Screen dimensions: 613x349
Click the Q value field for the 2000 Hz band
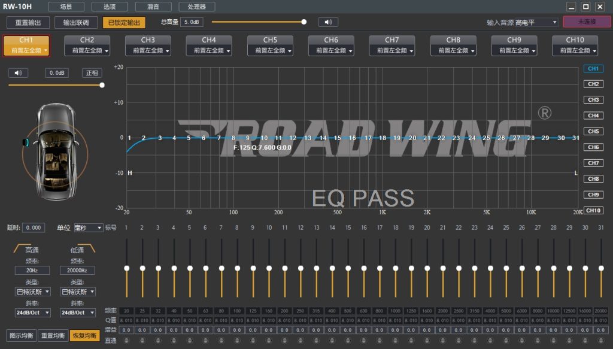click(x=442, y=320)
